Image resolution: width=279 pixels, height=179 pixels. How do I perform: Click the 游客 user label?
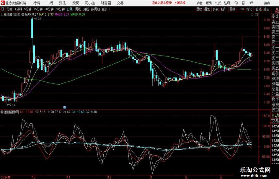coord(267,3)
